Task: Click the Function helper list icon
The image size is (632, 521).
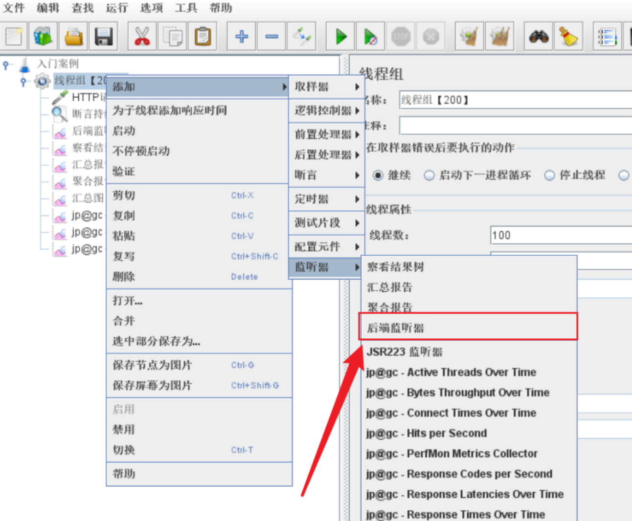Action: click(607, 36)
